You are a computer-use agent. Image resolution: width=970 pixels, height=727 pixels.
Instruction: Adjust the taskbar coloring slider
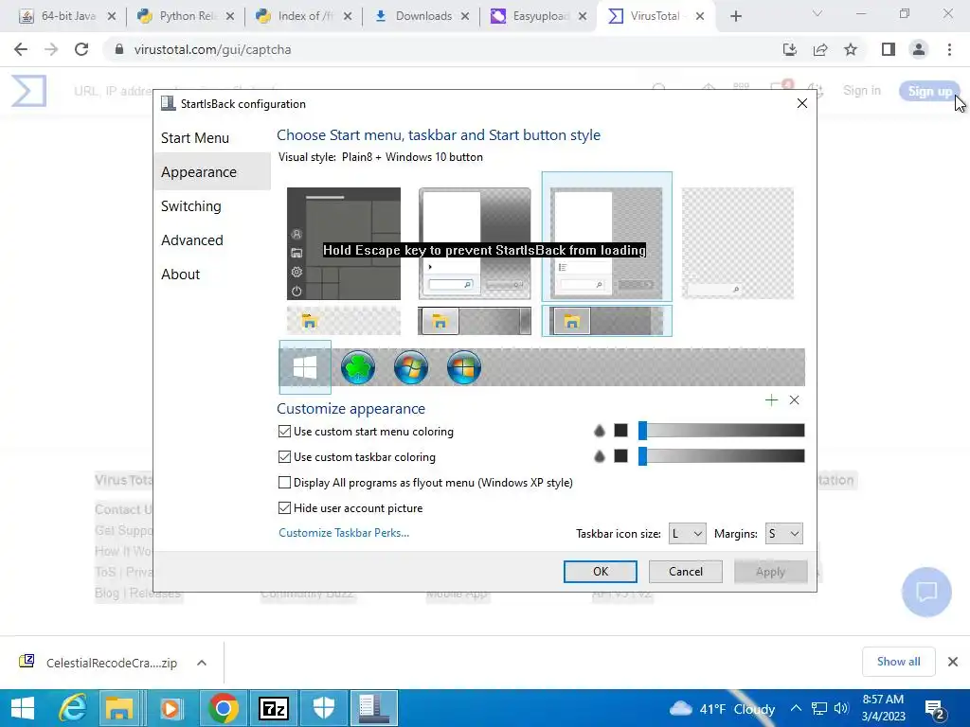pyautogui.click(x=721, y=456)
